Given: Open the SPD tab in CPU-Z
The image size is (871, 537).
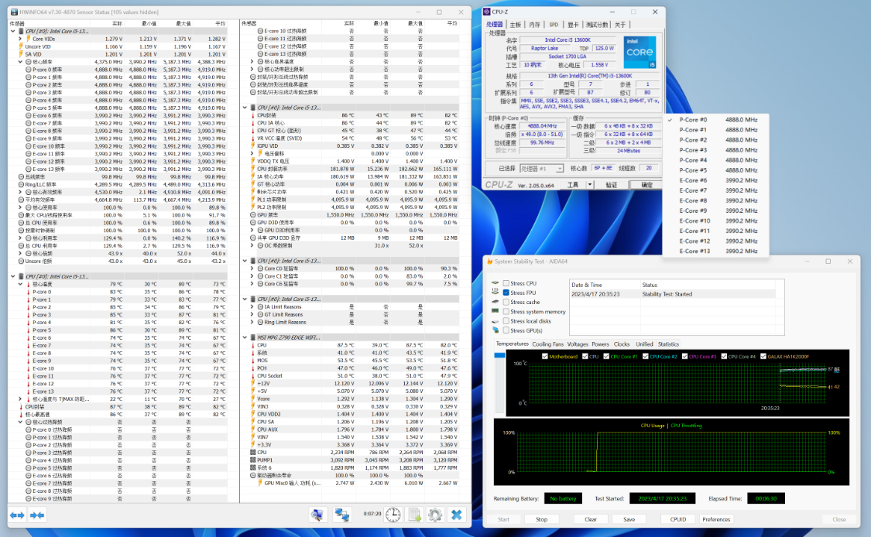Looking at the screenshot, I should coord(554,25).
